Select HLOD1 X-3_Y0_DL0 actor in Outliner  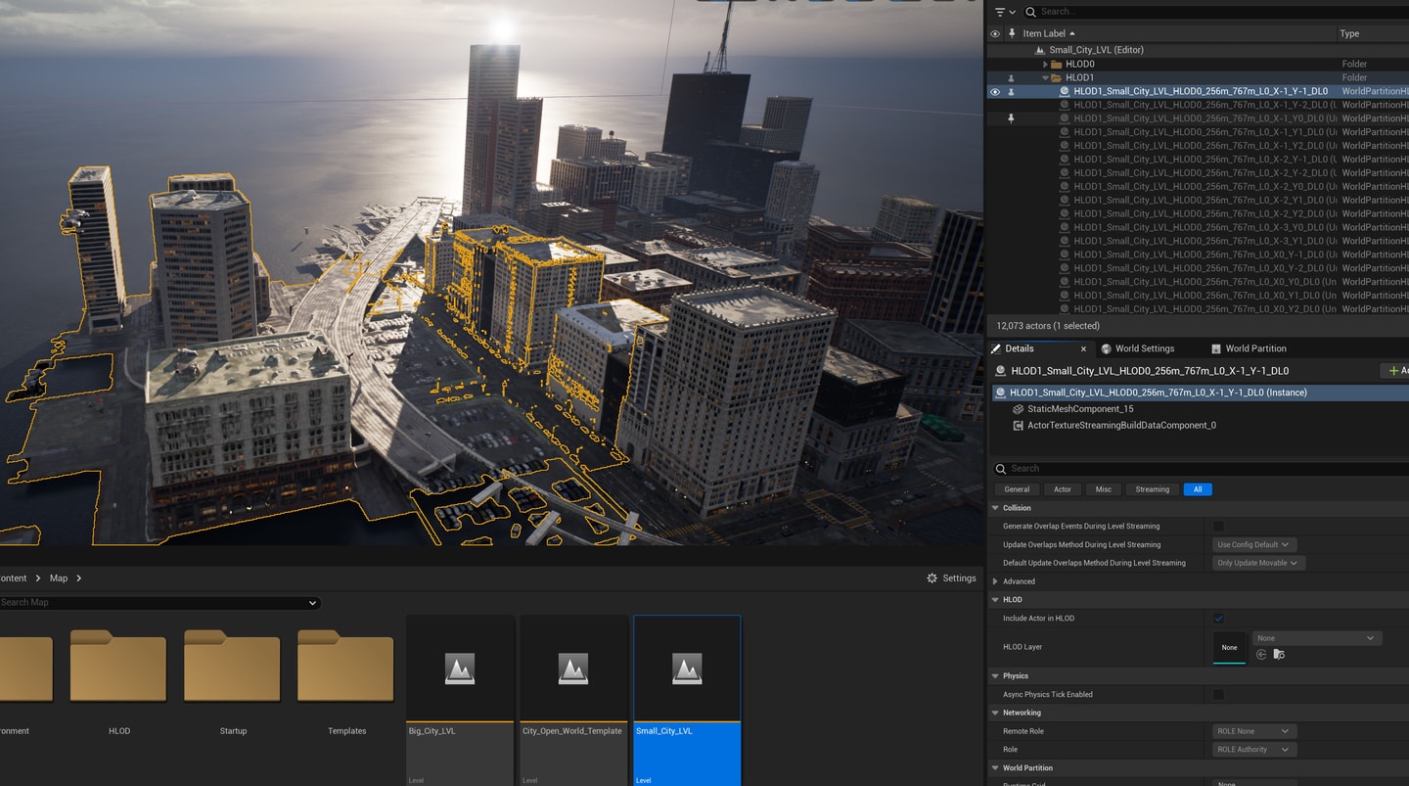(x=1204, y=227)
